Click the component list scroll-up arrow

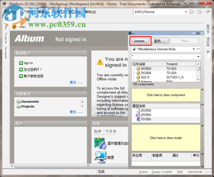coord(198,64)
